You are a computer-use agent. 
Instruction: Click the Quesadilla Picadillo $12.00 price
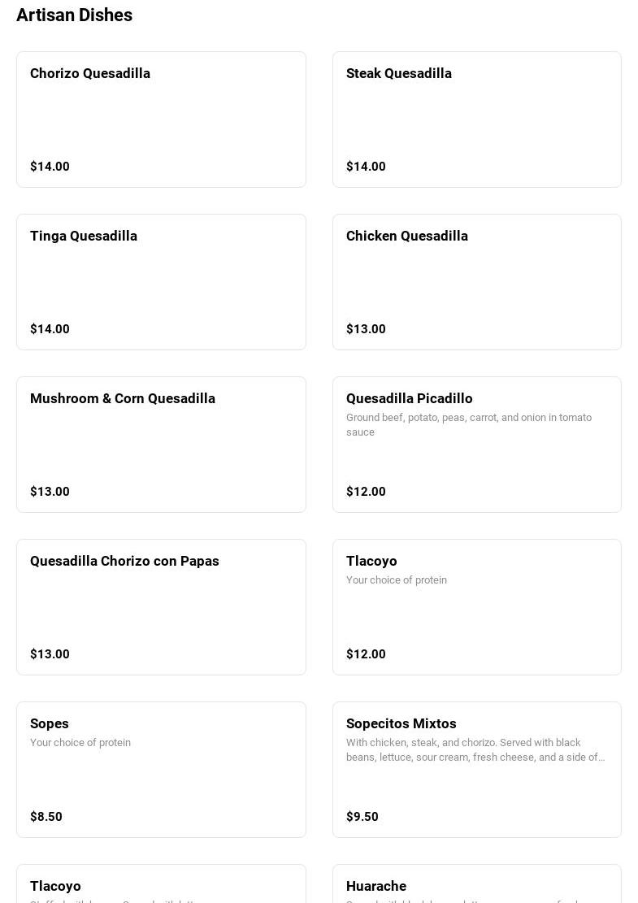366,492
